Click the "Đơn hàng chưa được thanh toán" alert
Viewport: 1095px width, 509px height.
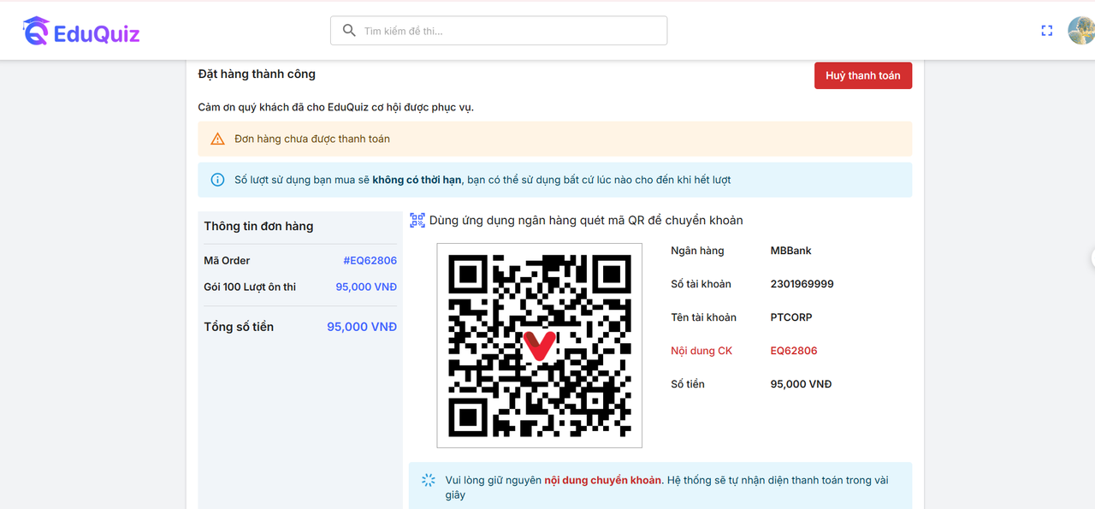[555, 139]
